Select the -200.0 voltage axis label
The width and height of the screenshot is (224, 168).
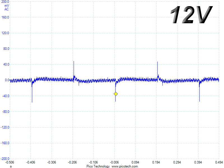(5, 159)
